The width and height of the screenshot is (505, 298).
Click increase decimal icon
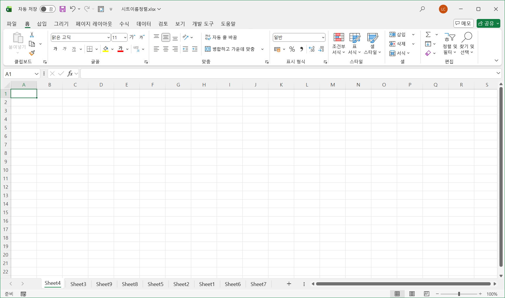click(x=312, y=49)
